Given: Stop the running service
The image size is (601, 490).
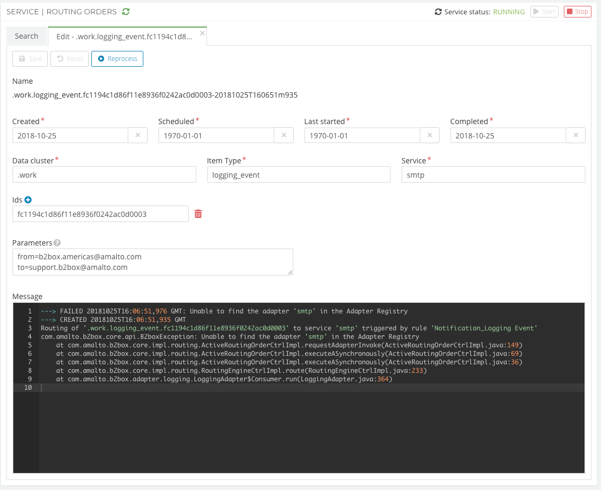Looking at the screenshot, I should pyautogui.click(x=577, y=12).
